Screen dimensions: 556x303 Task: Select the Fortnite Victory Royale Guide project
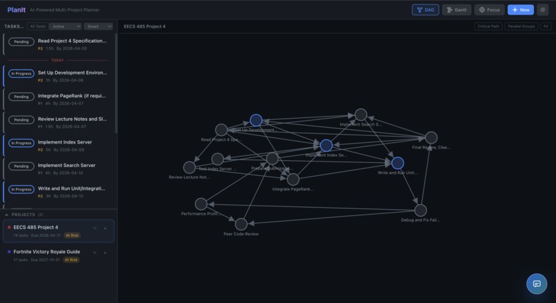click(59, 255)
